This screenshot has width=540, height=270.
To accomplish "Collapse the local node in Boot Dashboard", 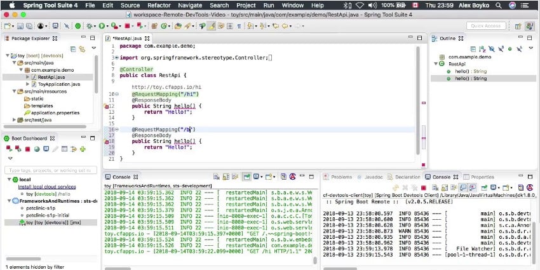I will coord(9,179).
